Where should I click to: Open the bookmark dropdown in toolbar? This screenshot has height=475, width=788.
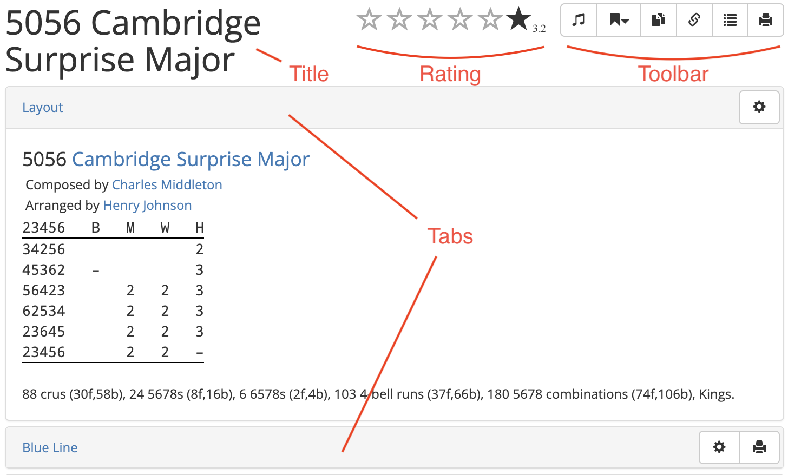tap(619, 21)
